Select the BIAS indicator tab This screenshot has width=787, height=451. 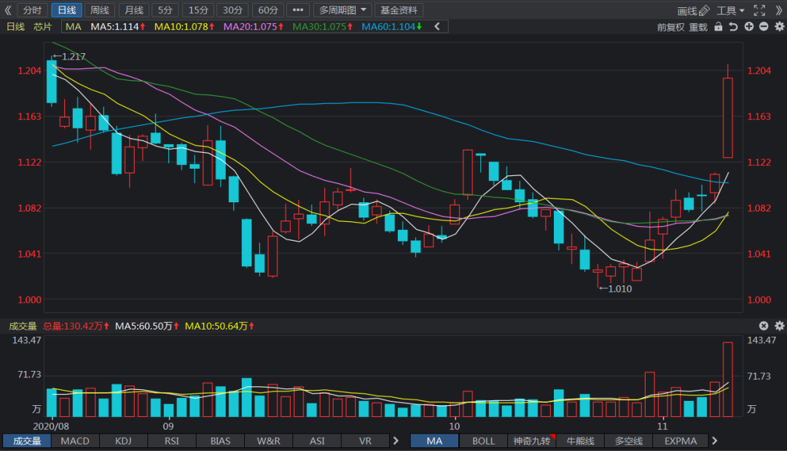(220, 441)
